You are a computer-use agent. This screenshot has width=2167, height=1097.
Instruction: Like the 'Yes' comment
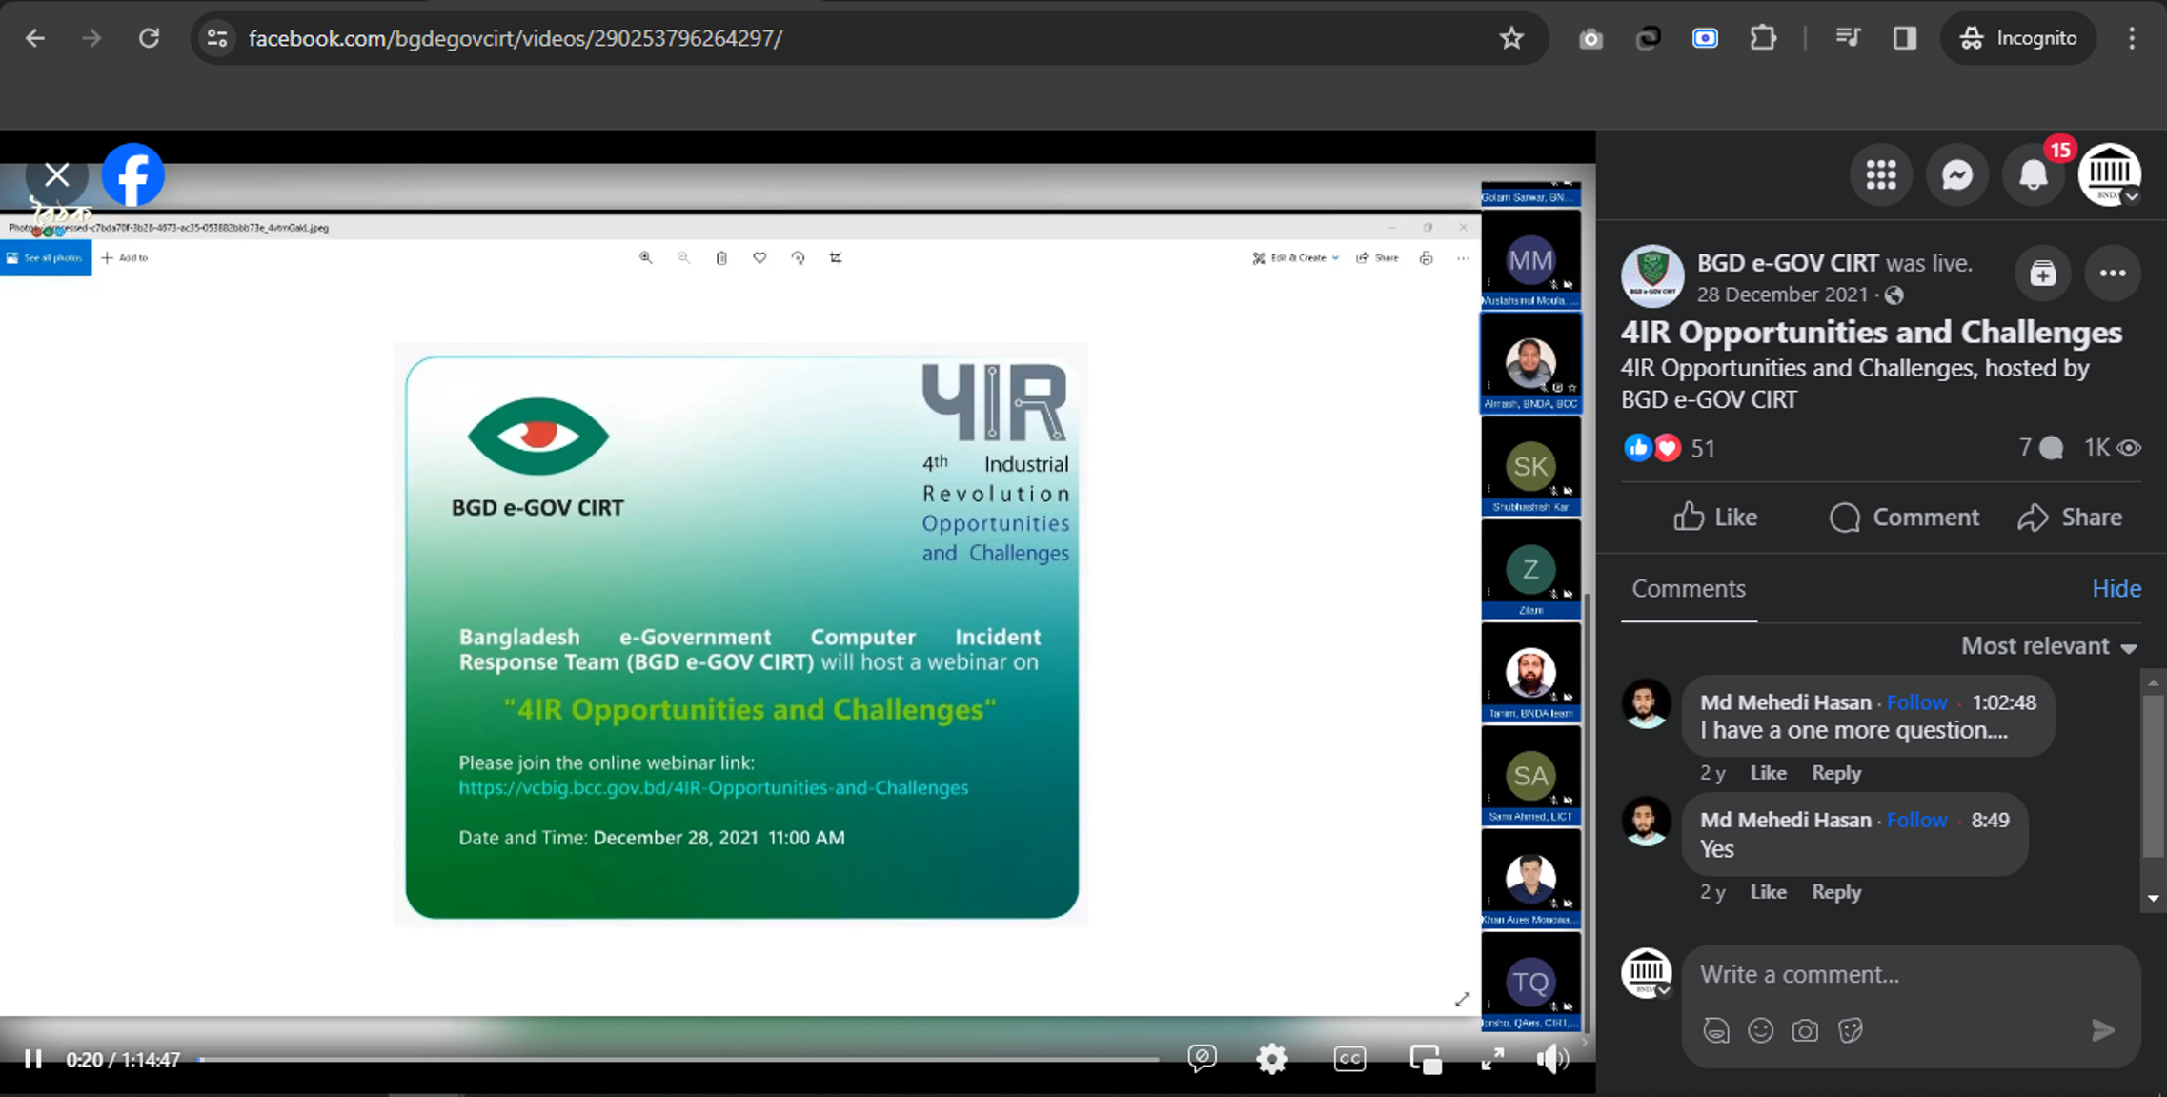pyautogui.click(x=1768, y=892)
